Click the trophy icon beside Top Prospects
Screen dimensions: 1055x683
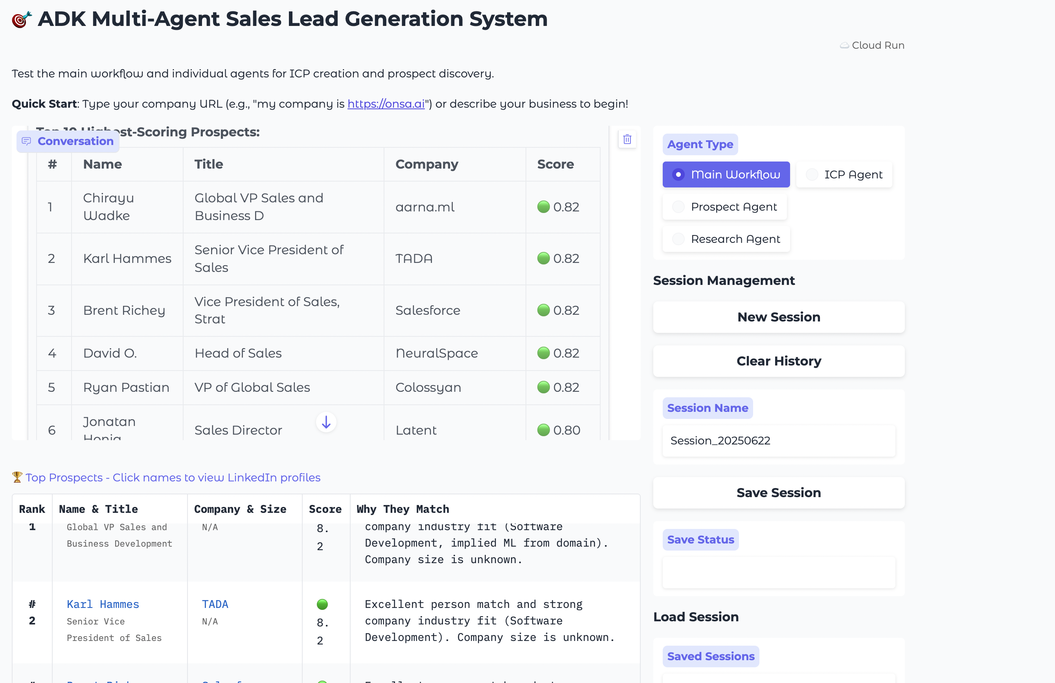click(17, 477)
